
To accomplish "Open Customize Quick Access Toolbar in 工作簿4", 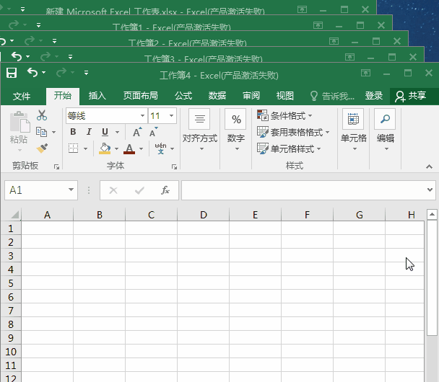I will click(86, 73).
